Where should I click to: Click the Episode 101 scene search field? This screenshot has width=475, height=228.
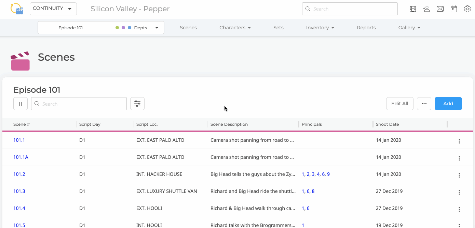pyautogui.click(x=79, y=104)
